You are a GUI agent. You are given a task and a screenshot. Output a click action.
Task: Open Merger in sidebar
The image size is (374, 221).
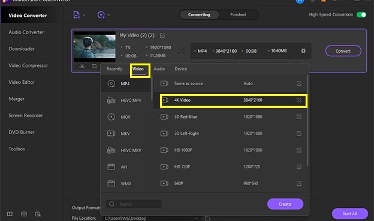point(16,99)
